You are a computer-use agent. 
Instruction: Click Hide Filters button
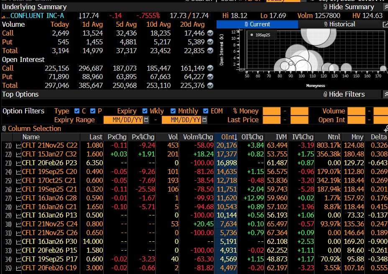(x=344, y=94)
